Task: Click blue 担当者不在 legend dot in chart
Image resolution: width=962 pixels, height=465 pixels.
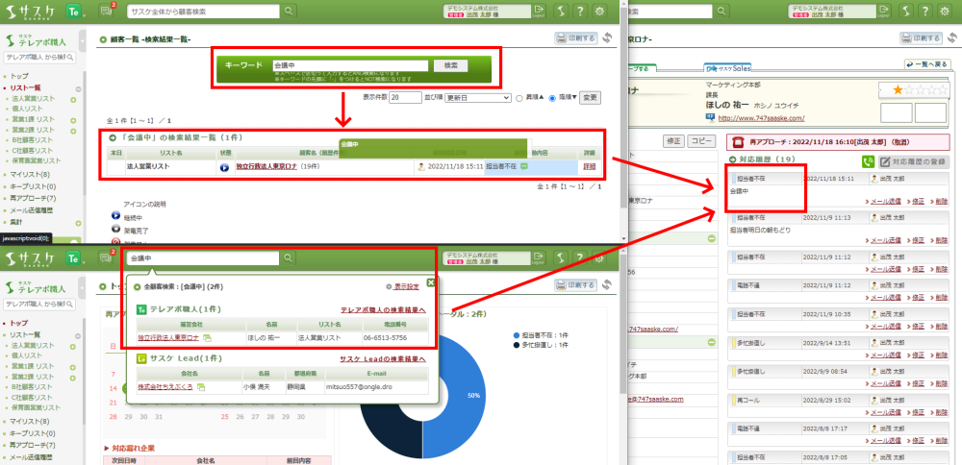Action: 517,335
